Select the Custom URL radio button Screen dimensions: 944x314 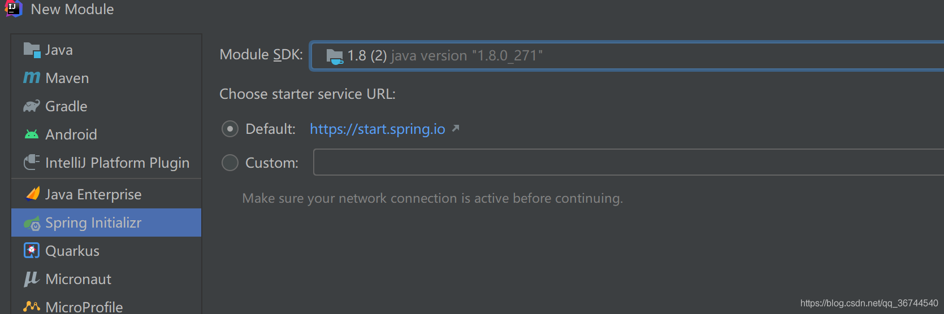tap(230, 163)
